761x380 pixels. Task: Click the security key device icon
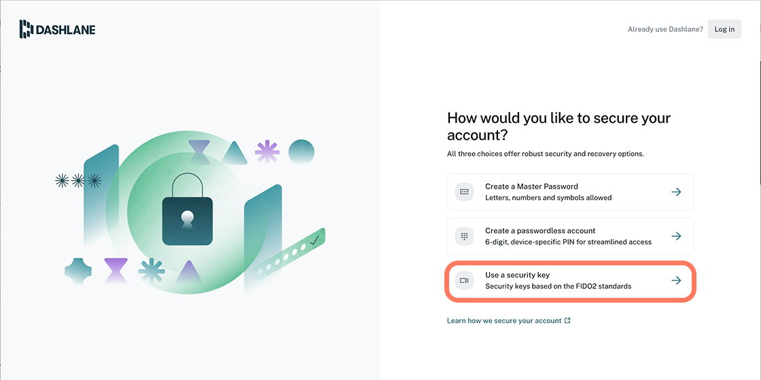pyautogui.click(x=464, y=281)
